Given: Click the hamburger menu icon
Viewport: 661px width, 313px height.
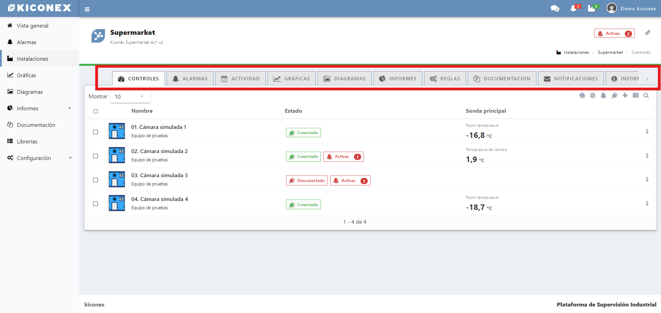Looking at the screenshot, I should pos(87,9).
